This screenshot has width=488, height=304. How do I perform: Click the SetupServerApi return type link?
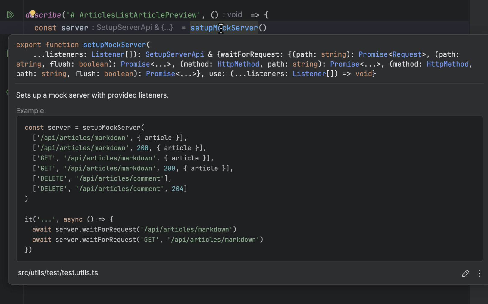coord(174,54)
